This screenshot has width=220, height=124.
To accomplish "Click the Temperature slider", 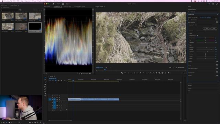I will (206, 38).
